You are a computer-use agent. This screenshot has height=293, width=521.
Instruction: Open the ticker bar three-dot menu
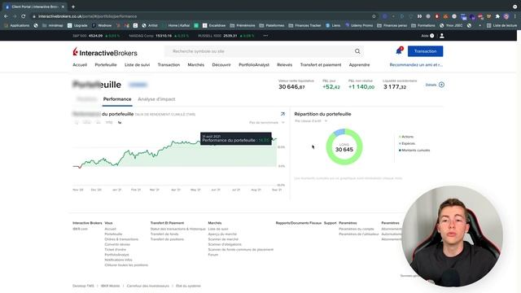click(265, 36)
